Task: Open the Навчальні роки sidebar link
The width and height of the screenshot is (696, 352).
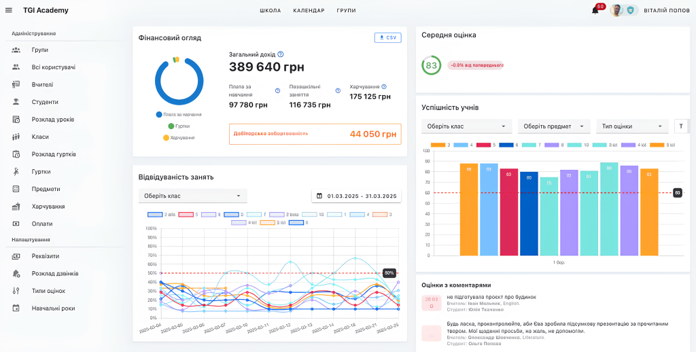Action: [53, 308]
